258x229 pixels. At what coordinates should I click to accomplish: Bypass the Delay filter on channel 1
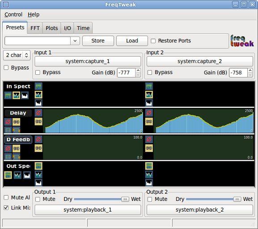tap(38, 113)
